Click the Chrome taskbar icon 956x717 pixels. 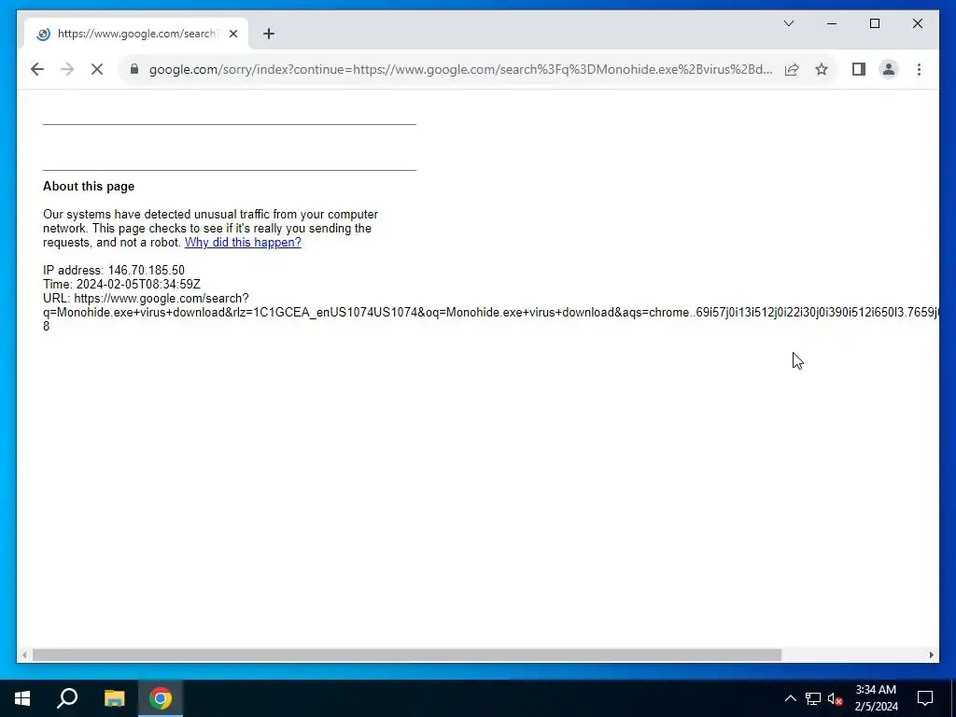click(161, 698)
